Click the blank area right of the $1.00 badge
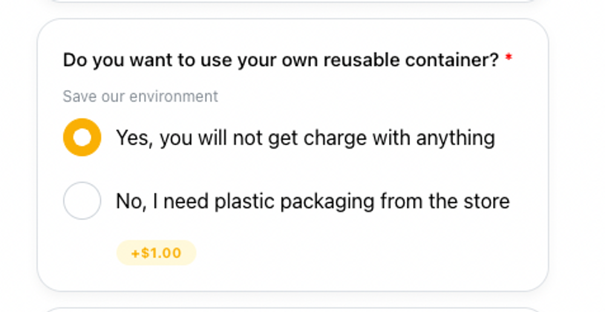The height and width of the screenshot is (312, 605). pos(363,253)
